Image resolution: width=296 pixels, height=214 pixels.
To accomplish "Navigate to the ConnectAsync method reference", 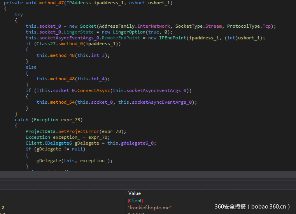I will coord(93,90).
